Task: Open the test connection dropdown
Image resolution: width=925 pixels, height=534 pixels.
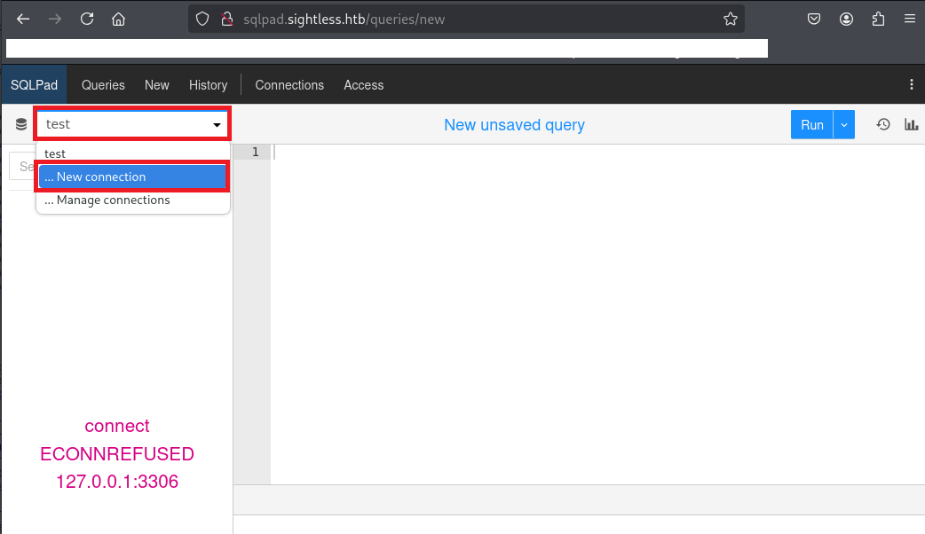Action: pyautogui.click(x=132, y=125)
